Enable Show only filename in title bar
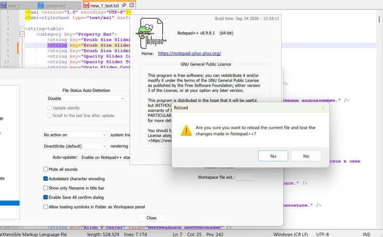The width and height of the screenshot is (383, 237). click(45, 188)
